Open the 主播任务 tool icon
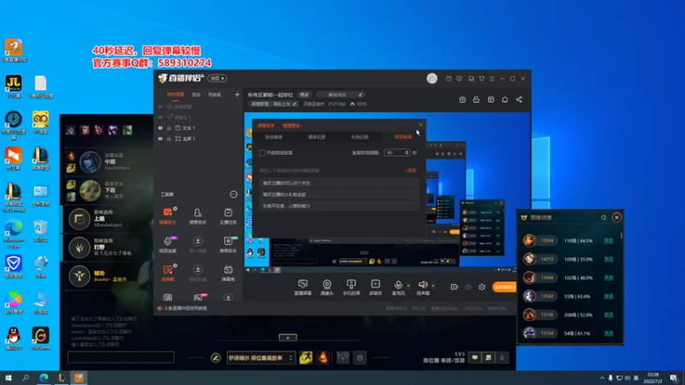The height and width of the screenshot is (385, 685). point(228,216)
